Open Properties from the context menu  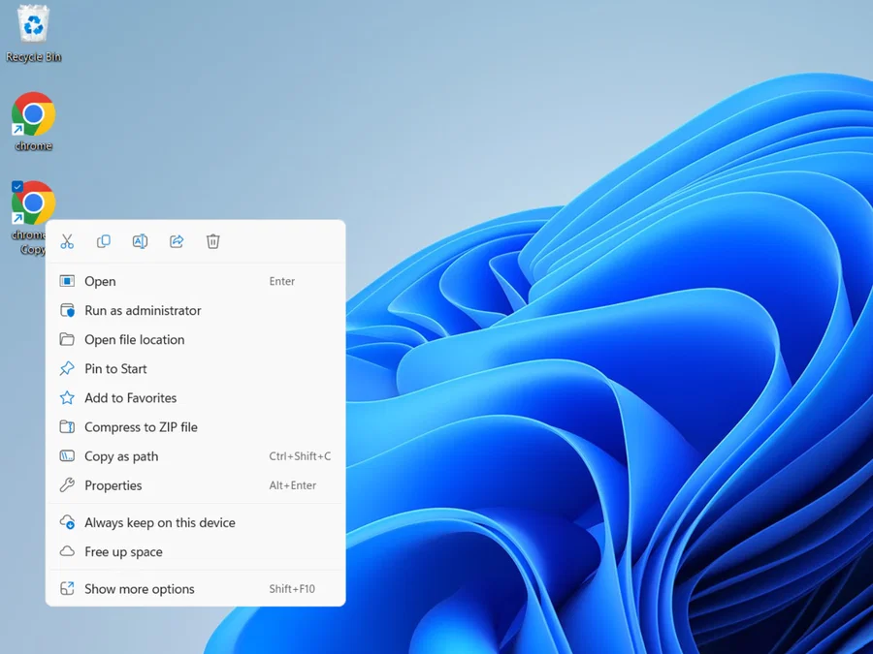click(x=113, y=485)
